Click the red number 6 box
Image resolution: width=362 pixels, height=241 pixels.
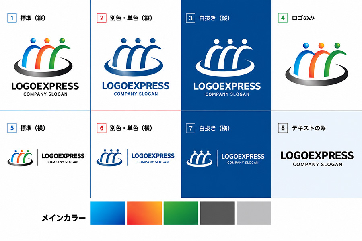[102, 128]
